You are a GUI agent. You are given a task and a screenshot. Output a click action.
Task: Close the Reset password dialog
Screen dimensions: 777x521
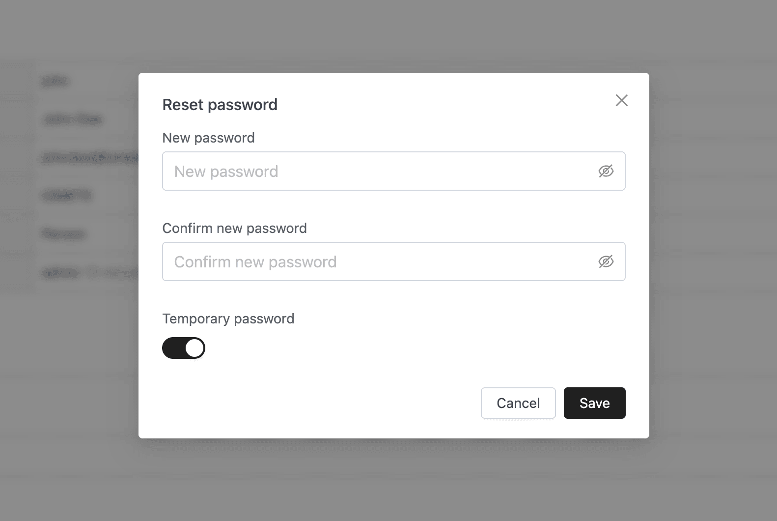tap(621, 100)
